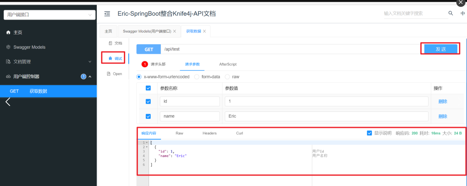Click the 用户Id description text
Screen dimensions: 467x186
tap(318, 151)
